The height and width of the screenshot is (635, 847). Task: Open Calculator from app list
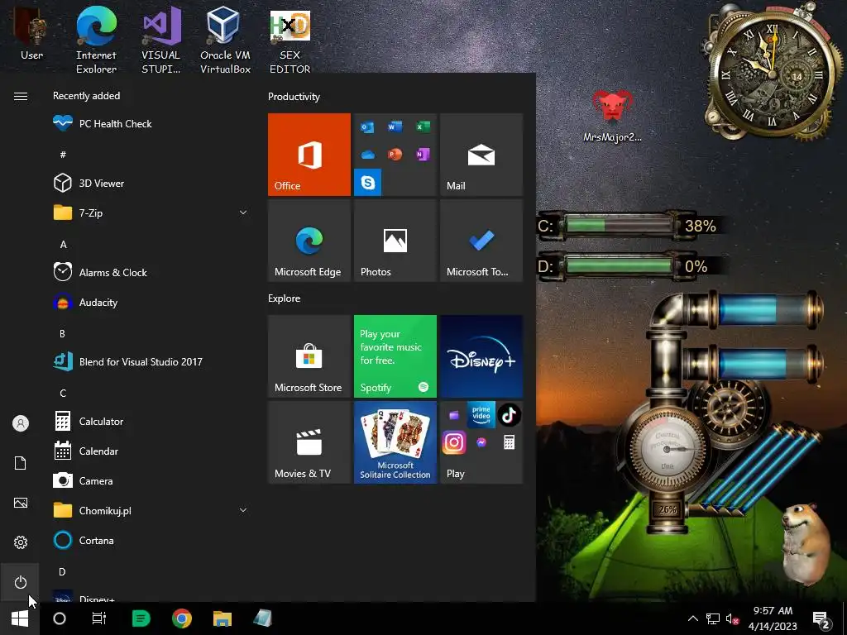[151, 421]
